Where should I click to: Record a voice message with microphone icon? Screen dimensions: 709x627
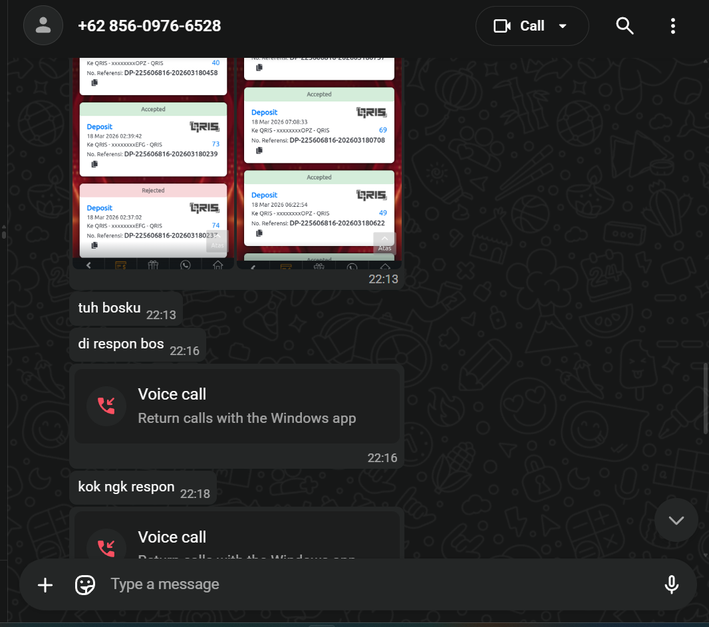tap(672, 584)
